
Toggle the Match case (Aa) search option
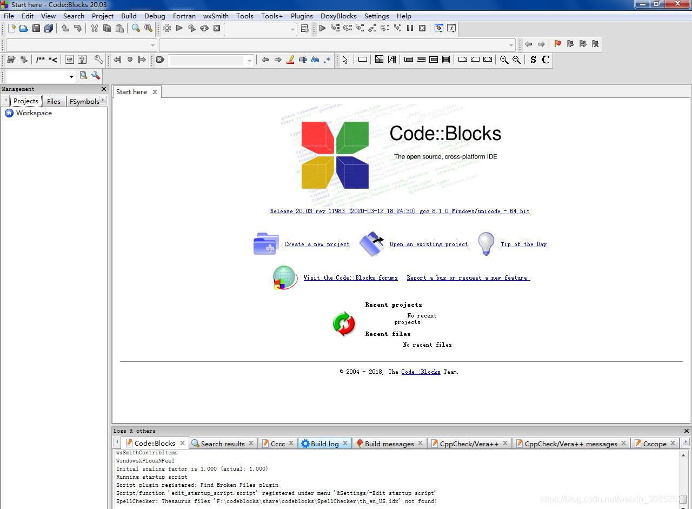315,60
